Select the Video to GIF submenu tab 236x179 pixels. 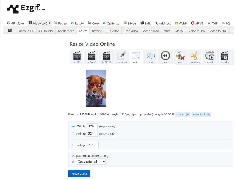pos(26,31)
